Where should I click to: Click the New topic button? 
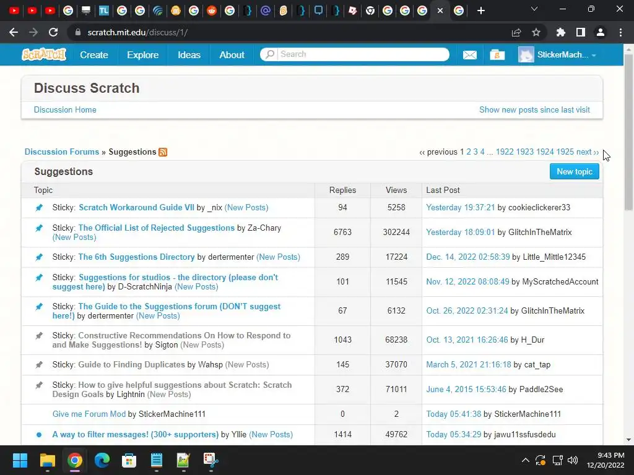[x=574, y=172]
